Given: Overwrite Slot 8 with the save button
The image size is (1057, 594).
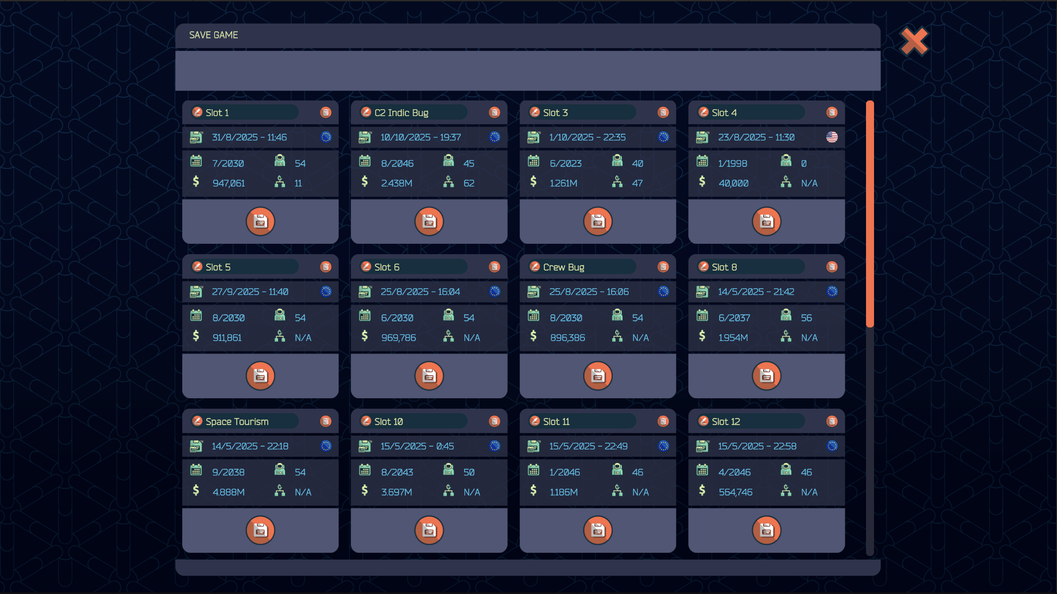Looking at the screenshot, I should coord(766,376).
